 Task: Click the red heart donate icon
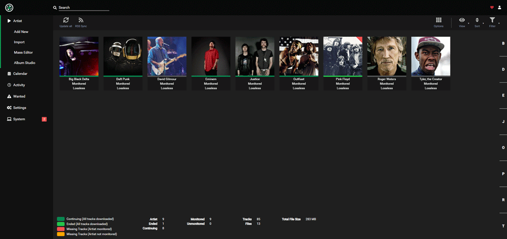[492, 8]
